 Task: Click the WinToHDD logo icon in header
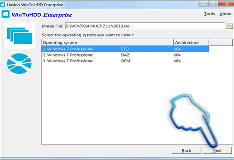coord(6,14)
